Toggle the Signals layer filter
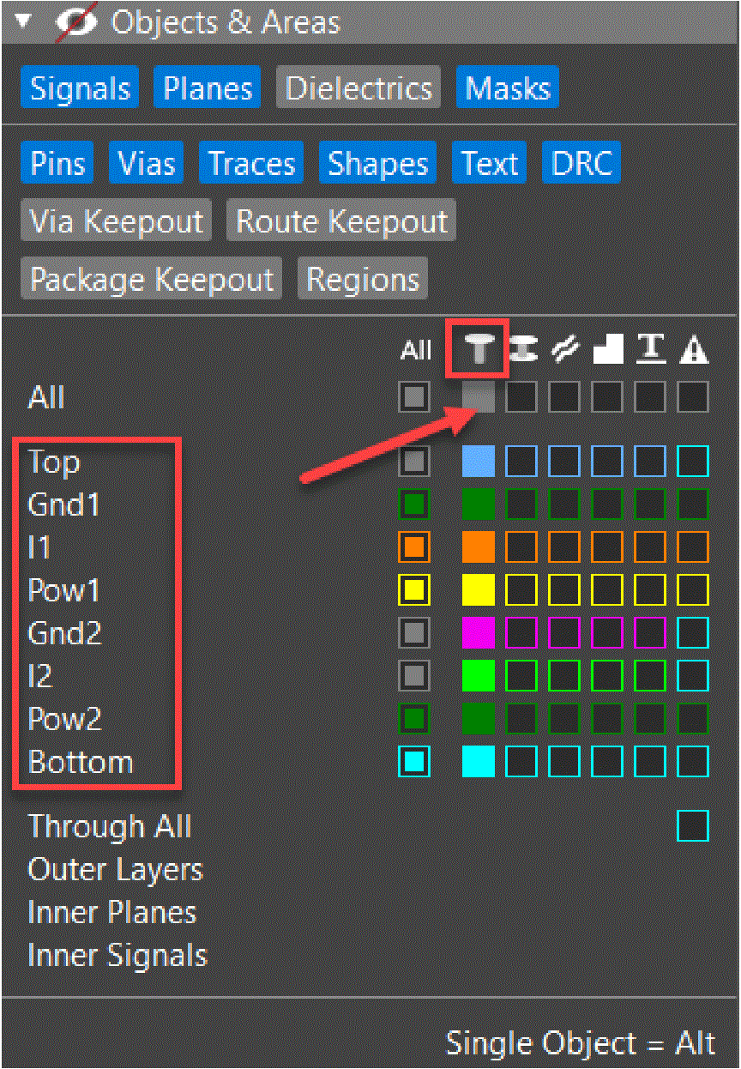 pos(80,89)
